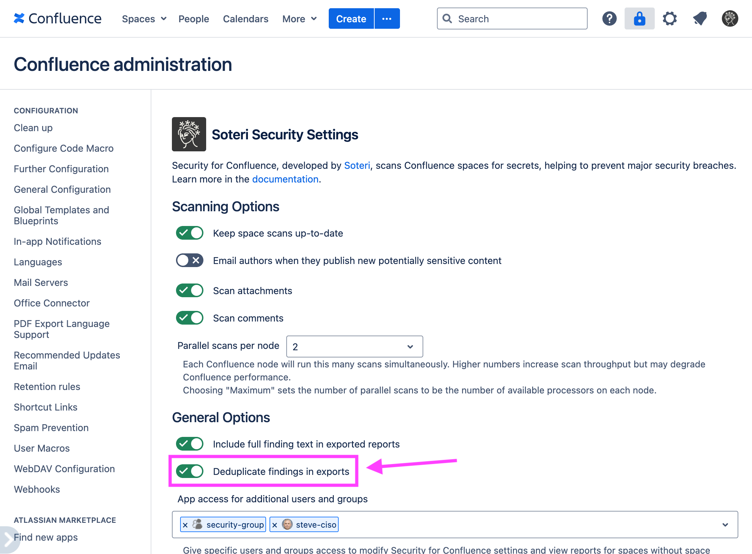
Task: Toggle the Scan comments switch
Action: pos(189,318)
